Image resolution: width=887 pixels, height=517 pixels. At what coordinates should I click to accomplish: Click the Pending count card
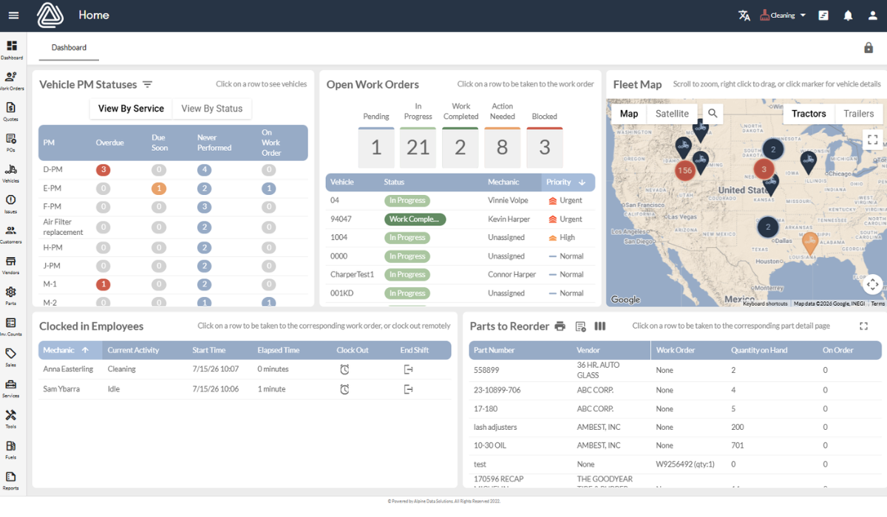pos(376,148)
